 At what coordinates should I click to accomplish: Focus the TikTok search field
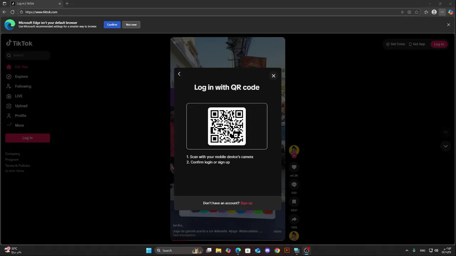[x=28, y=55]
